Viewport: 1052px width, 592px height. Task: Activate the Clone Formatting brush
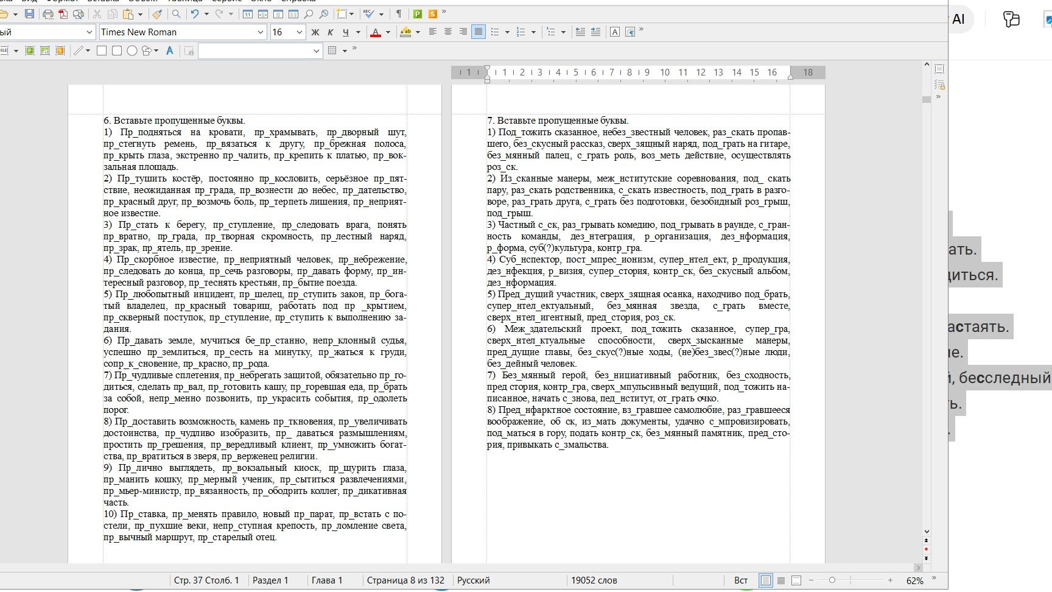pyautogui.click(x=157, y=14)
